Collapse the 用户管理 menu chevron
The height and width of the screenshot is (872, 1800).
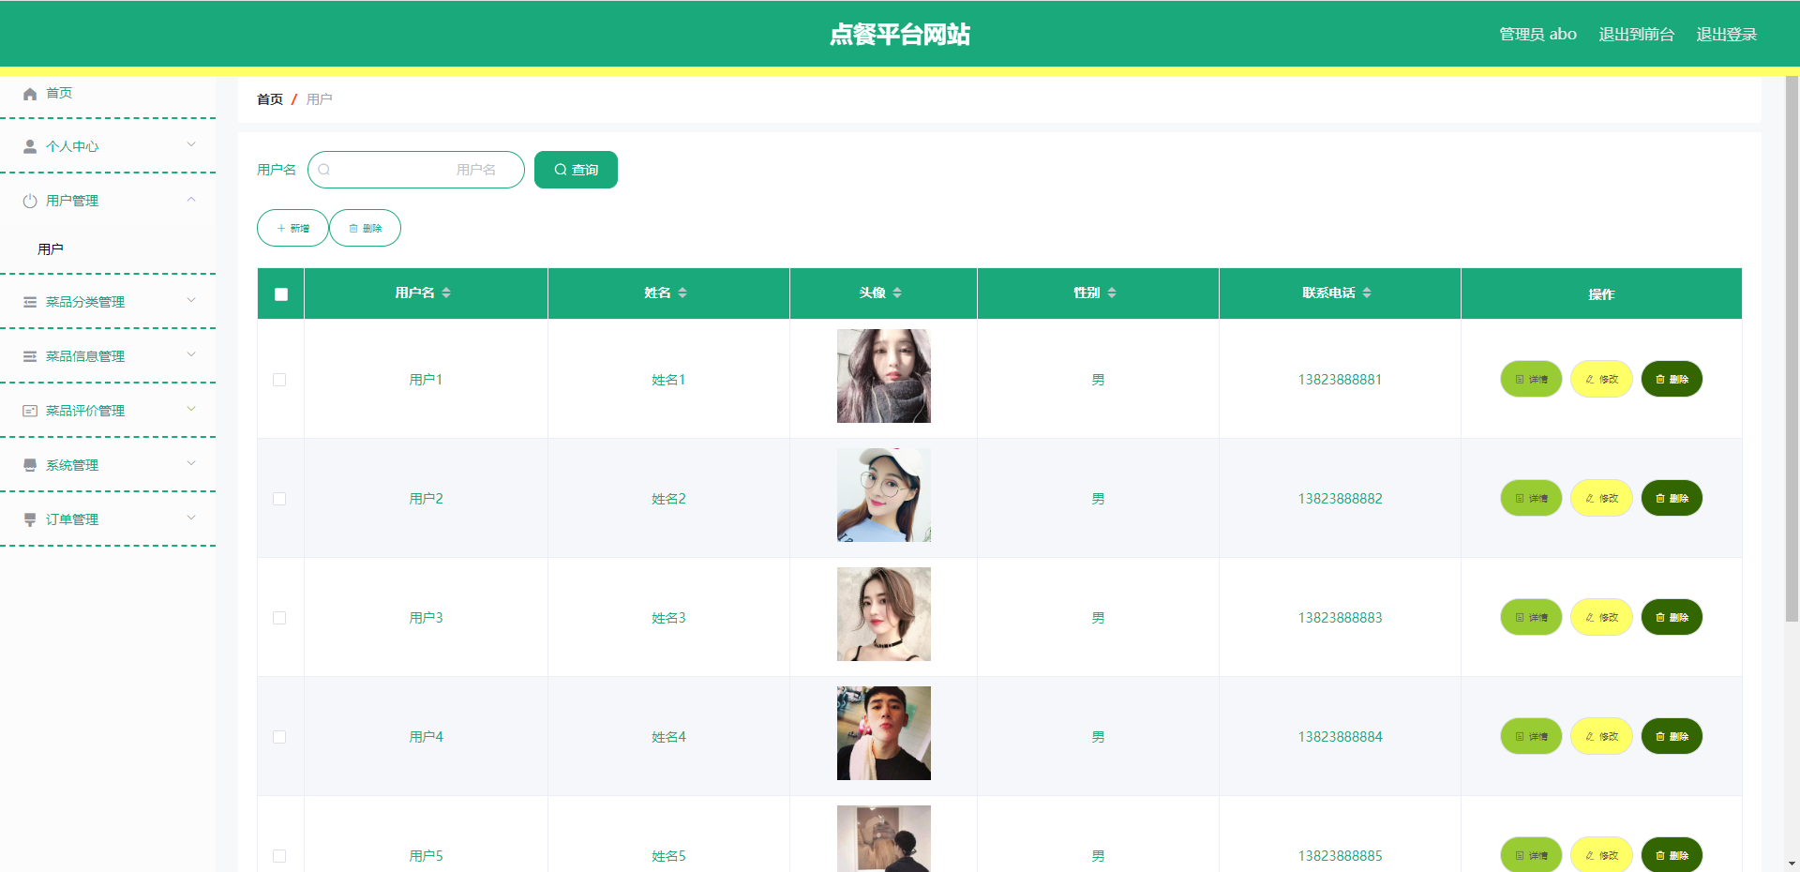pyautogui.click(x=191, y=200)
